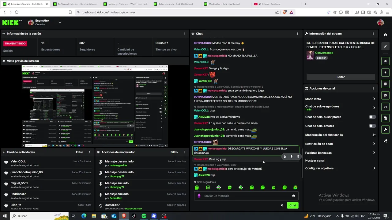Click the reply arrow on hovered message
The width and height of the screenshot is (392, 220).
click(x=285, y=156)
